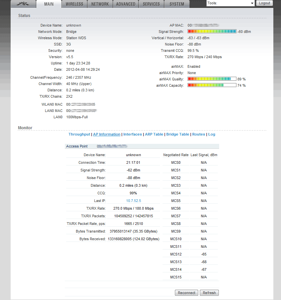
Task: Click the airMAX Capacity bar
Action: [212, 85]
